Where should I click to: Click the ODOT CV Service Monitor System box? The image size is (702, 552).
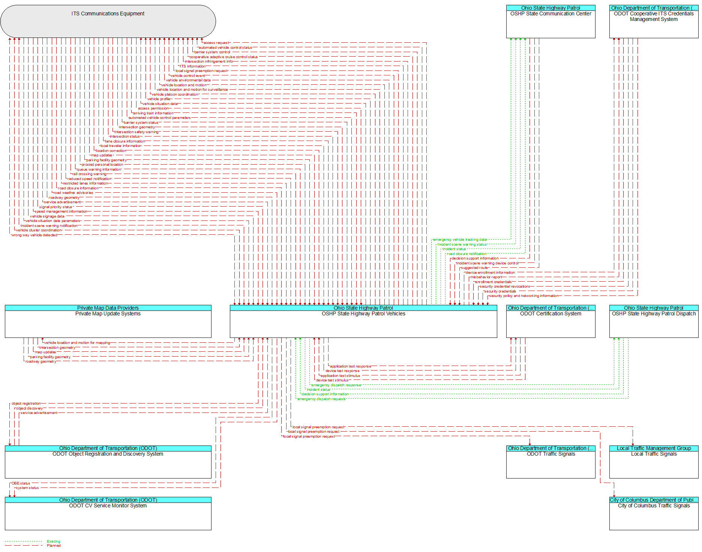[108, 513]
